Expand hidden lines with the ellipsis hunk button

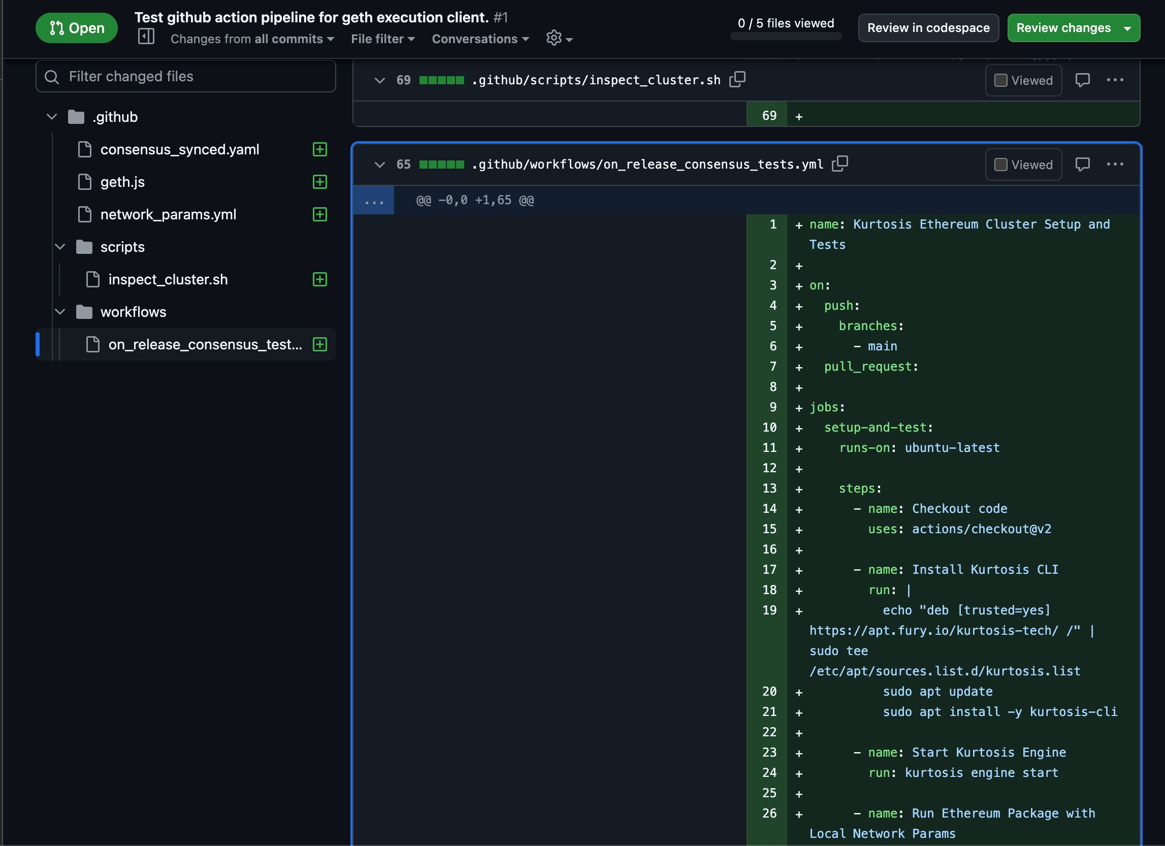(x=373, y=200)
